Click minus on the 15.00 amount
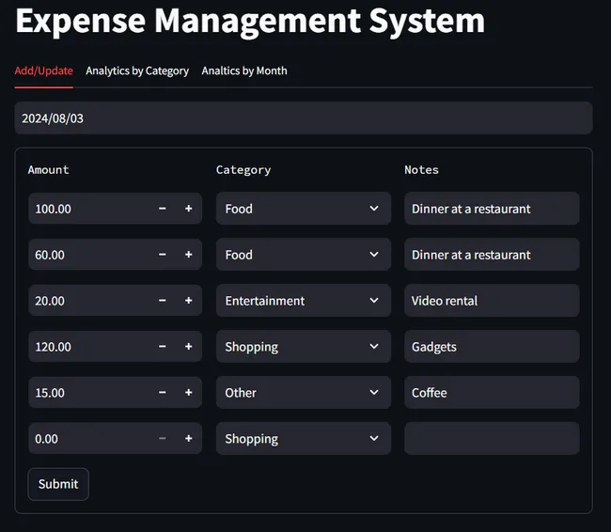Viewport: 611px width, 532px height. coord(163,393)
